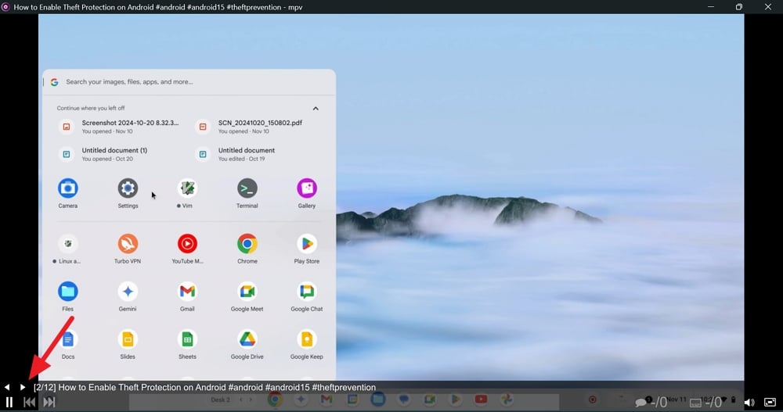The image size is (783, 412).
Task: Click the Google logo in search bar
Action: tap(55, 82)
